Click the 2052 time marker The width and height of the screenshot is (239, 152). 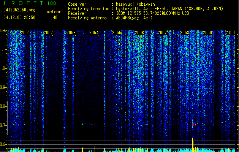pyautogui.click(x=48, y=32)
